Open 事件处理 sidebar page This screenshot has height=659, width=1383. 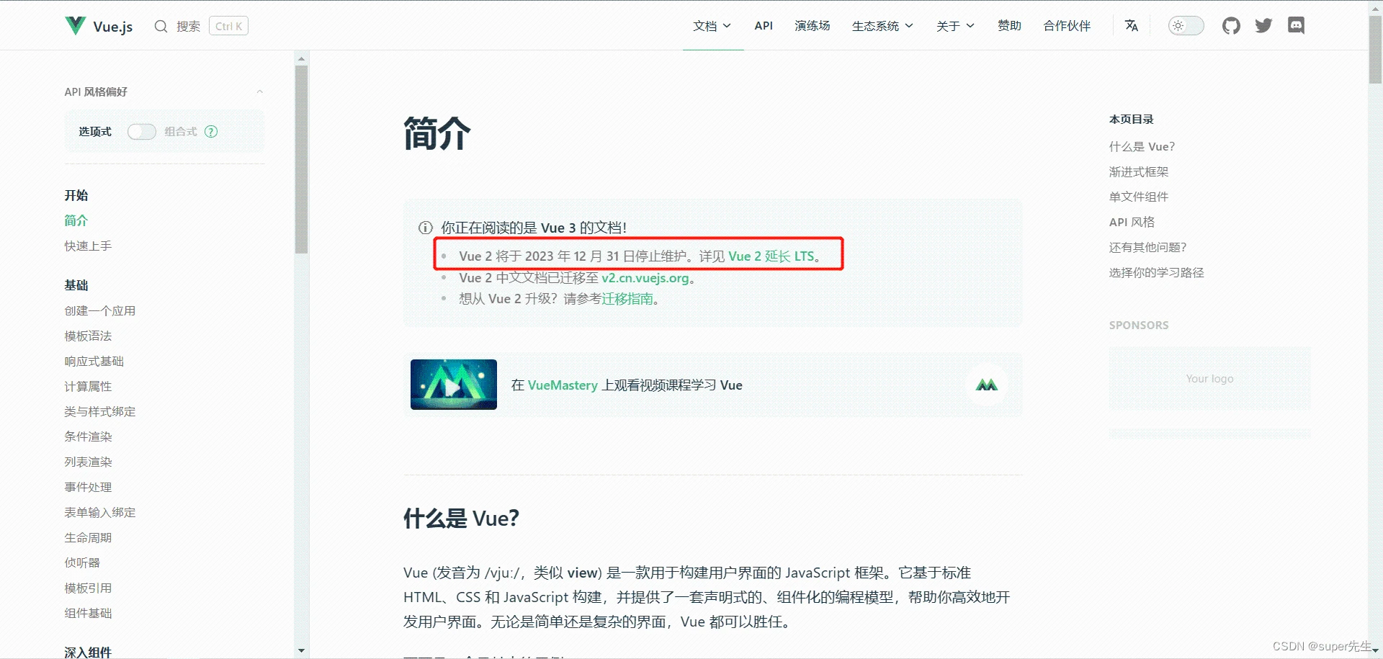click(88, 488)
